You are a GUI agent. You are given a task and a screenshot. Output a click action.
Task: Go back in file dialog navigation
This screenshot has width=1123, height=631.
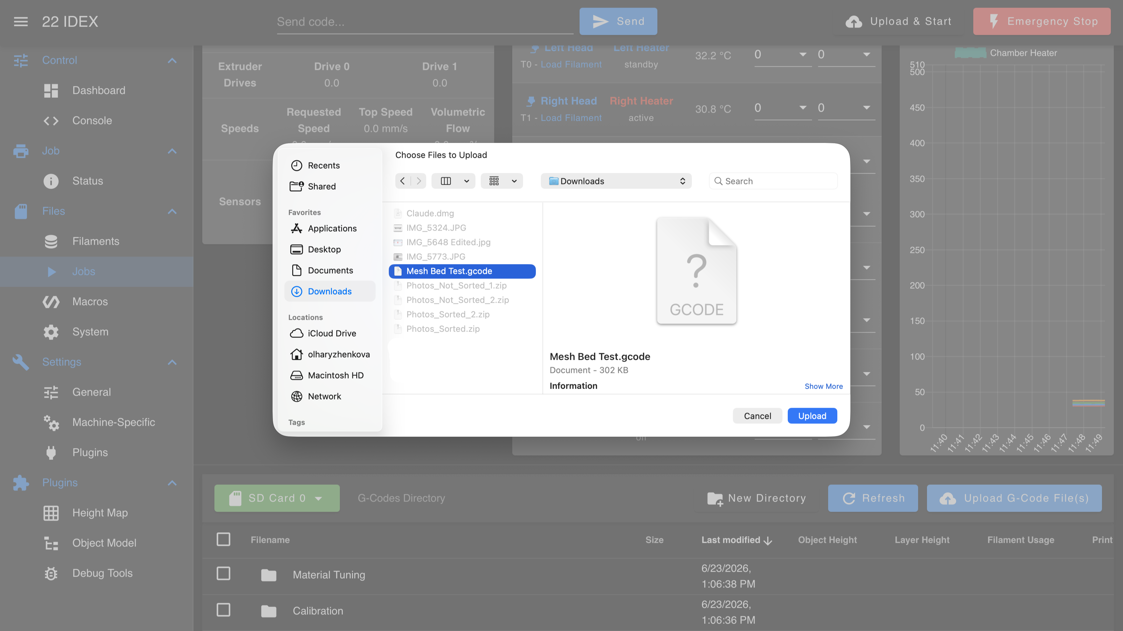point(402,181)
